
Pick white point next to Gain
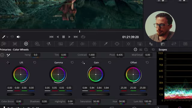point(83,63)
